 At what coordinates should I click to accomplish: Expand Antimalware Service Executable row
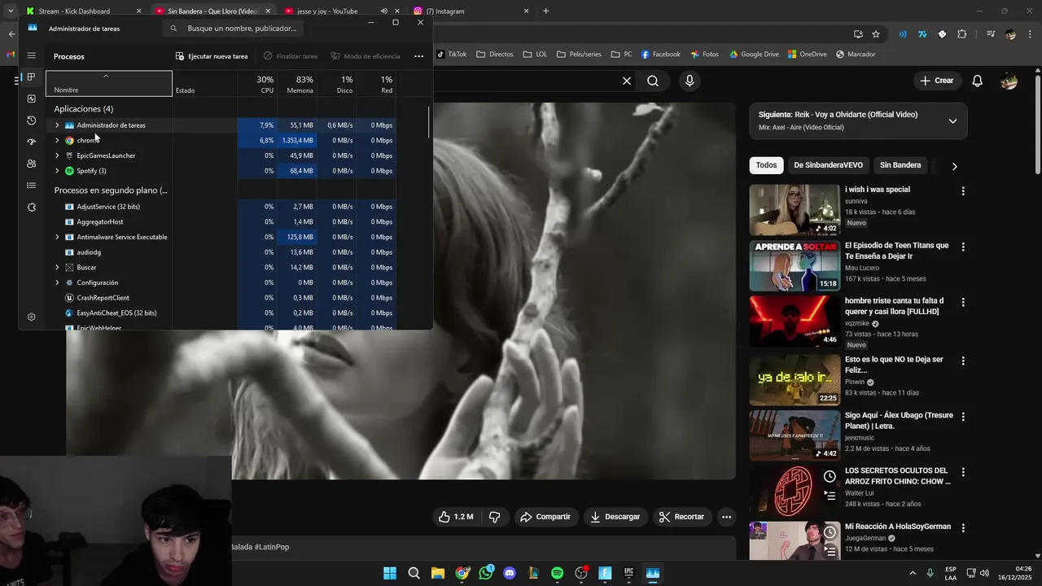(x=57, y=237)
